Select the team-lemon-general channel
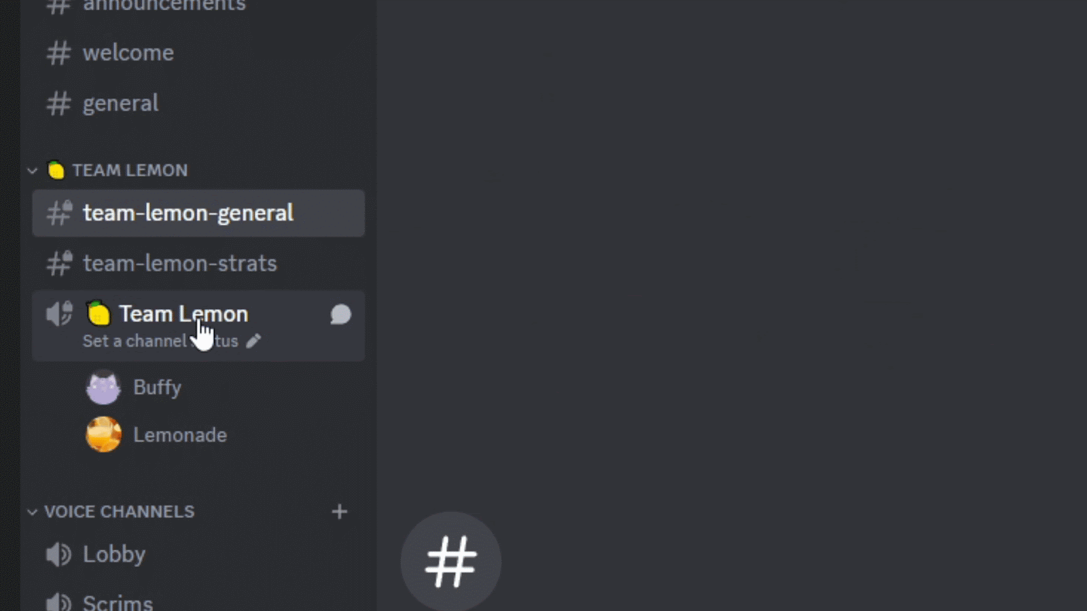The height and width of the screenshot is (611, 1087). point(198,213)
